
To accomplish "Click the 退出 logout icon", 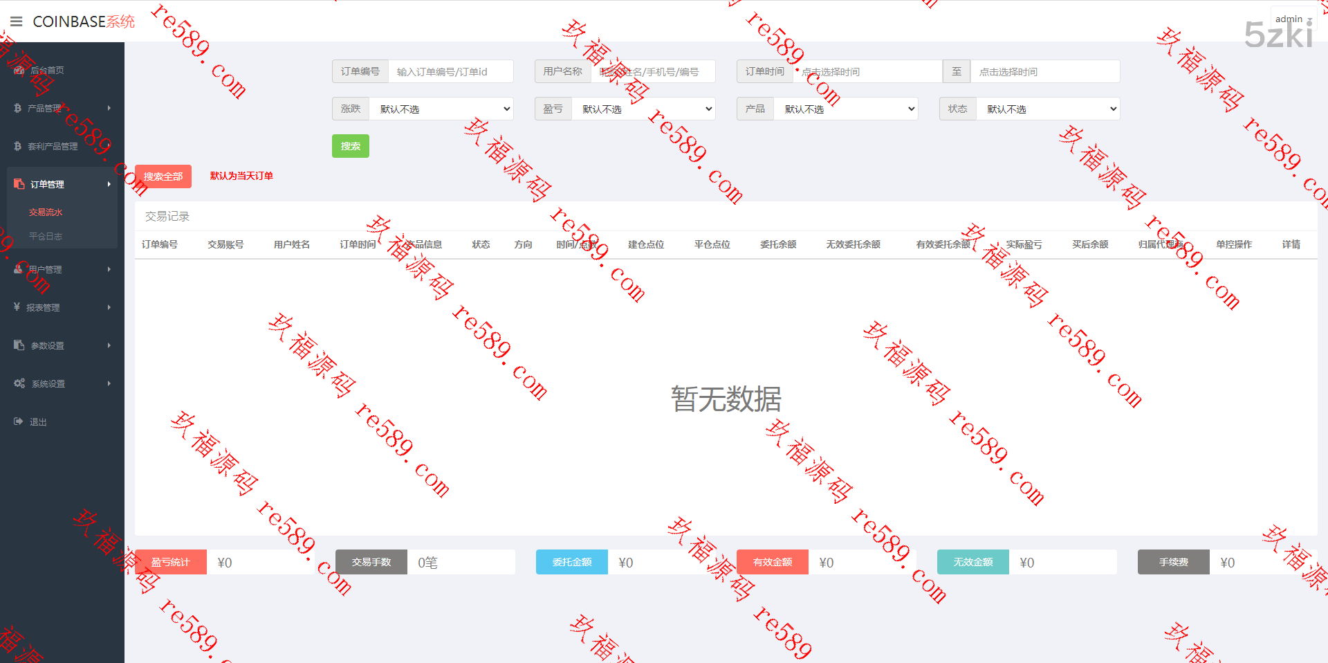I will tap(19, 421).
